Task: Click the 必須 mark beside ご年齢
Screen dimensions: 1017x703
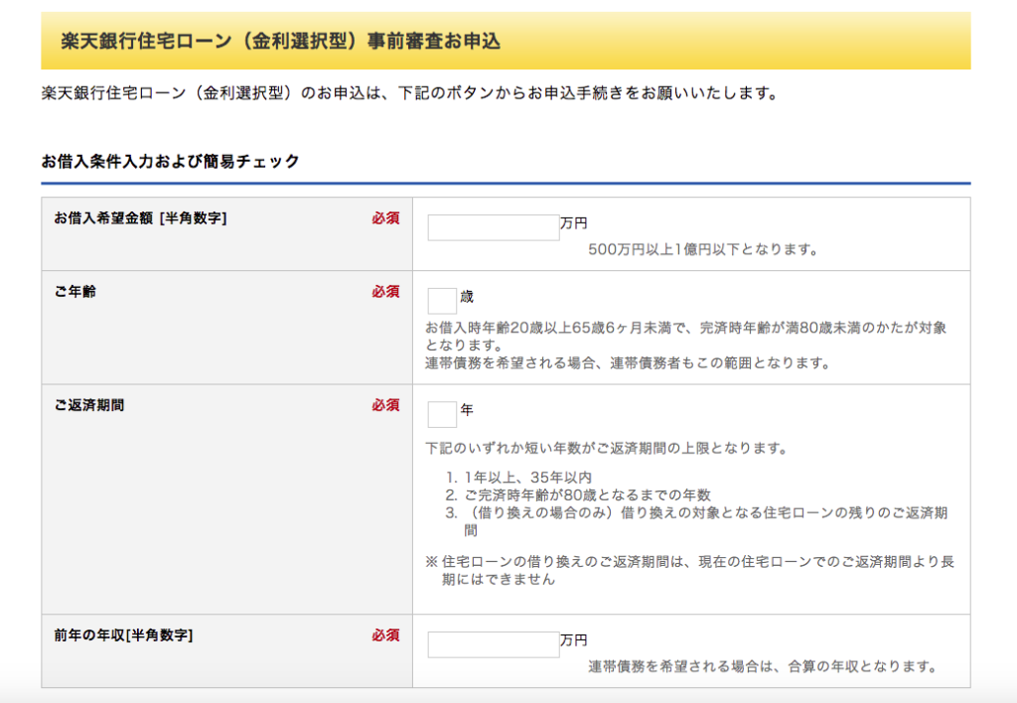Action: tap(385, 292)
